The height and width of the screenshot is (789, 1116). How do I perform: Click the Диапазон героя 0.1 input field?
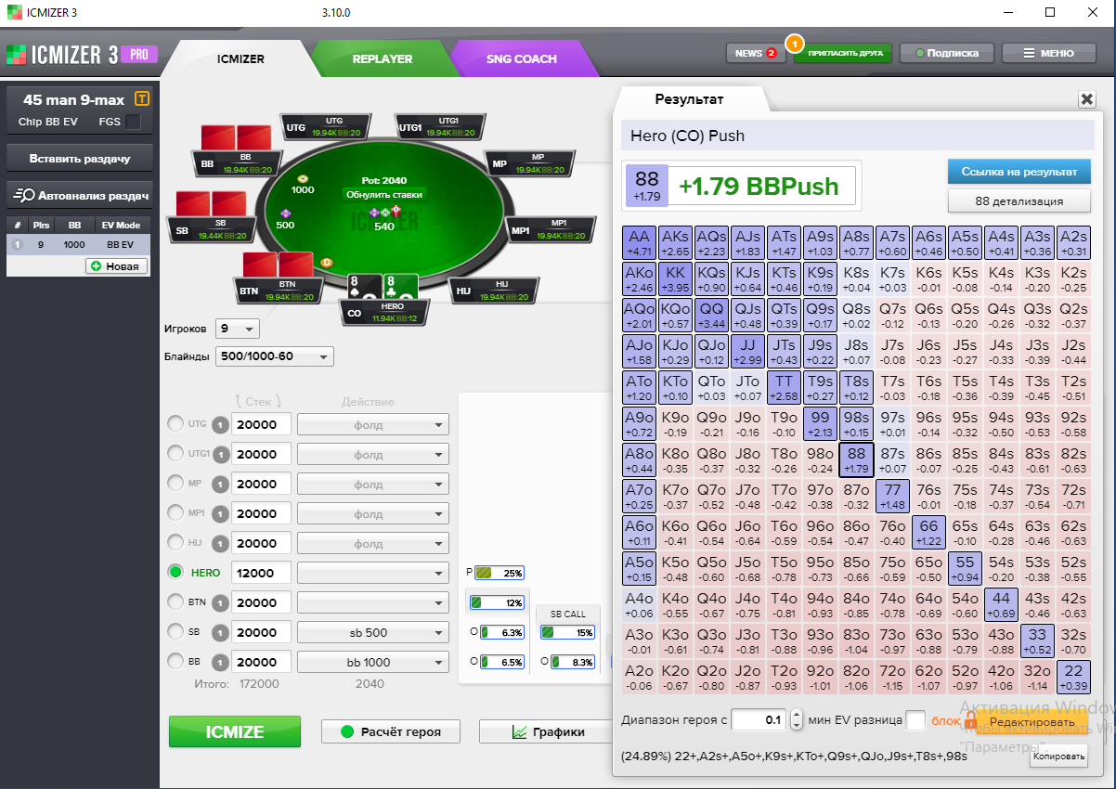point(759,720)
